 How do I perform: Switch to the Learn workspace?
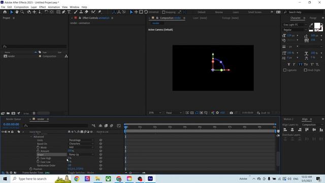coord(236,12)
